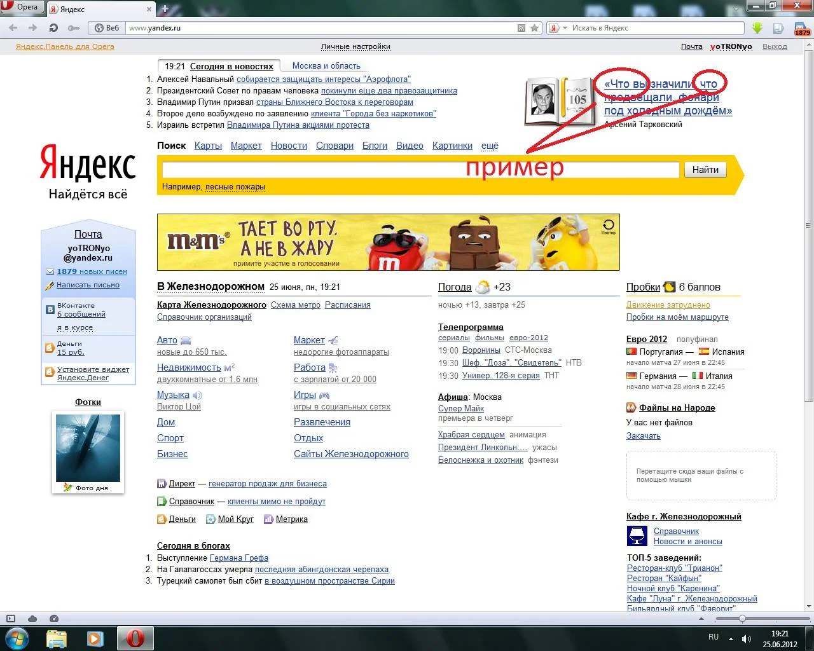Show hidden tray icons arrow

click(731, 638)
